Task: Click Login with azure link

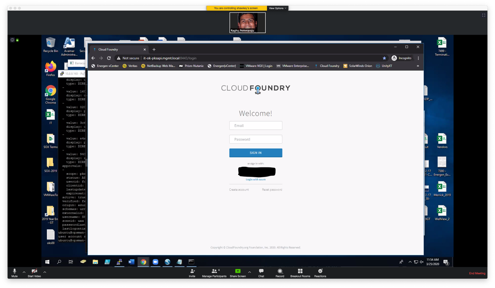Action: click(256, 179)
